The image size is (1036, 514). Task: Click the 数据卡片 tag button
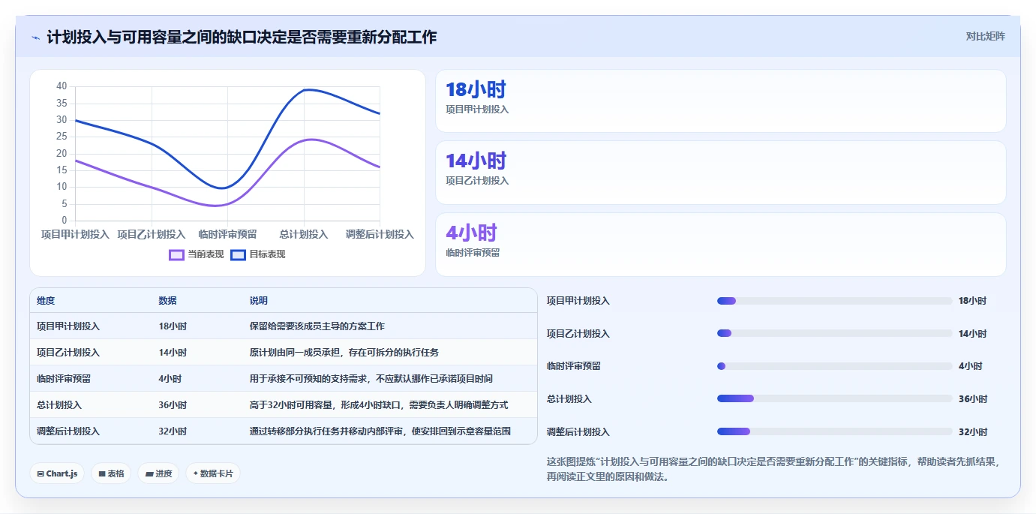click(213, 473)
